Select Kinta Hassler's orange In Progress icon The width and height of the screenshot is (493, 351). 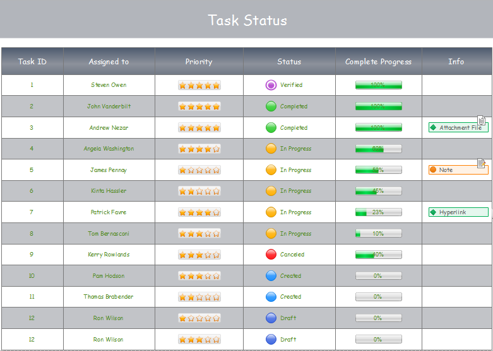(271, 191)
